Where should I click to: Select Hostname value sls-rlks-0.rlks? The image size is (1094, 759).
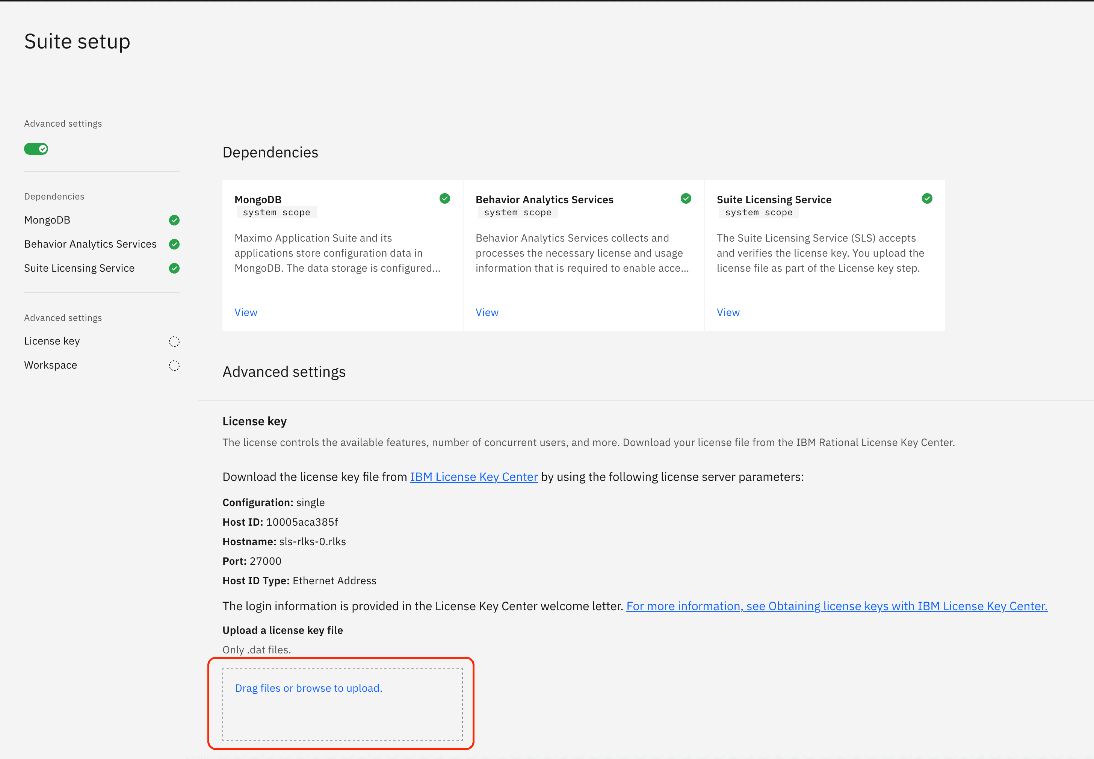pyautogui.click(x=312, y=542)
